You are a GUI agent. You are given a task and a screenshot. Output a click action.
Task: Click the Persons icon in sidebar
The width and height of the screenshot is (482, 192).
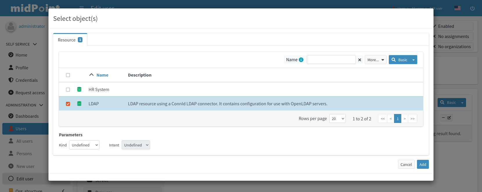(x=11, y=153)
